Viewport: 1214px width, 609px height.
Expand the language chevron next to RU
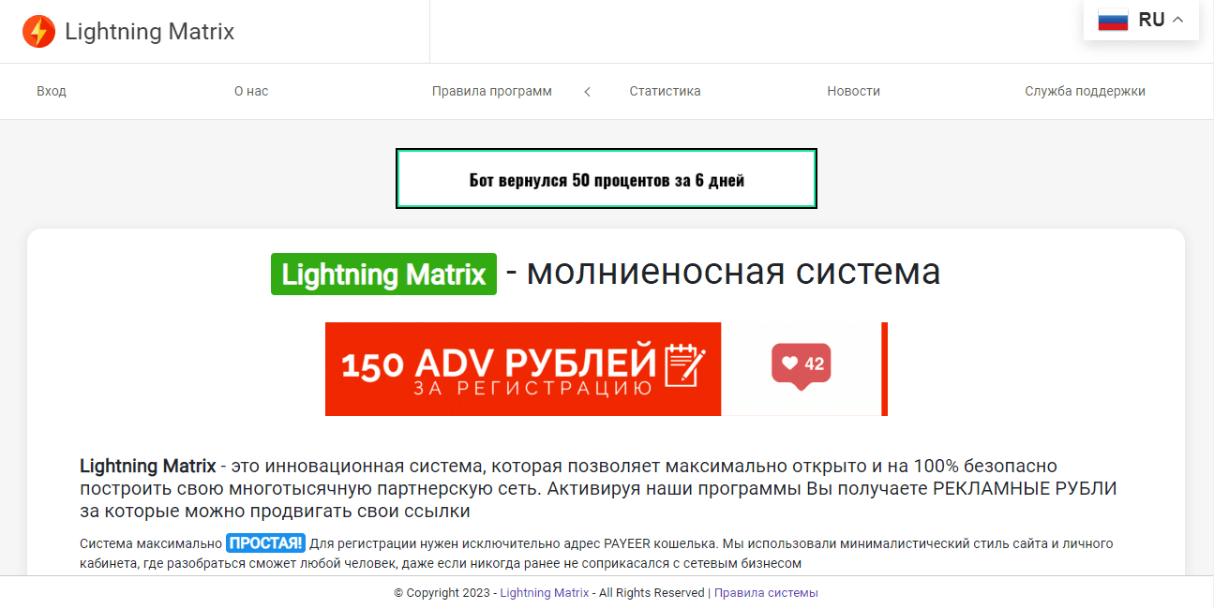[x=1178, y=20]
